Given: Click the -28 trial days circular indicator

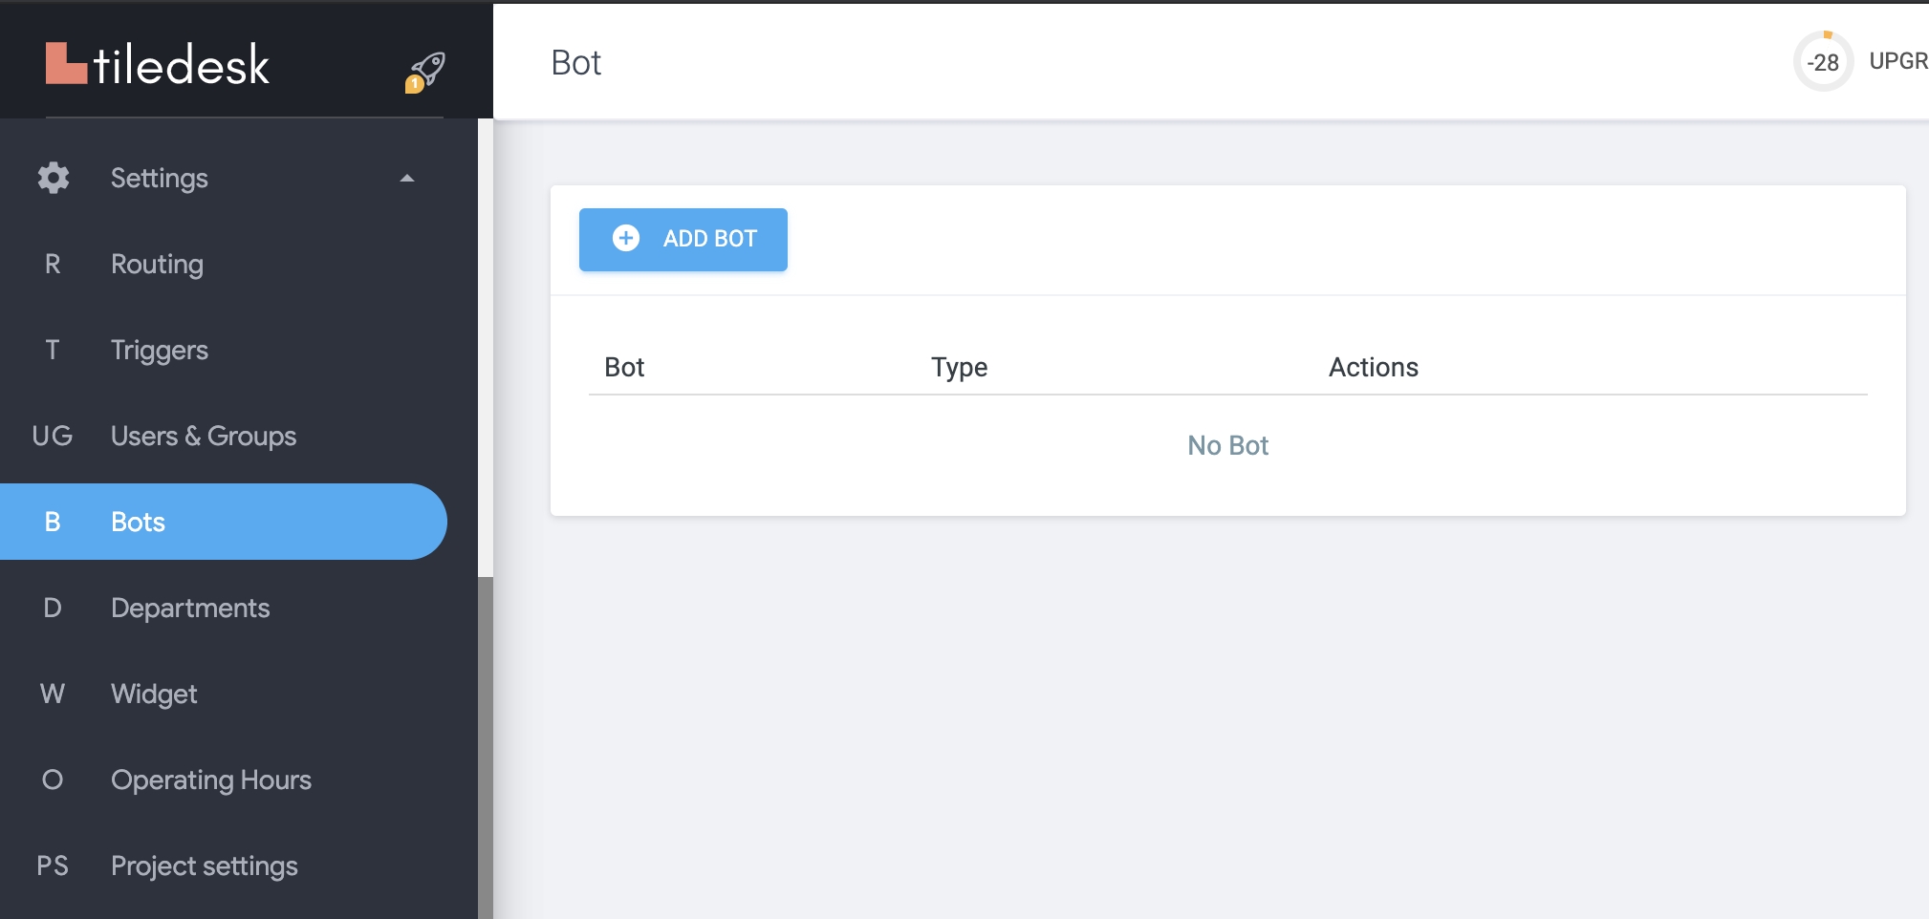Looking at the screenshot, I should pyautogui.click(x=1823, y=62).
